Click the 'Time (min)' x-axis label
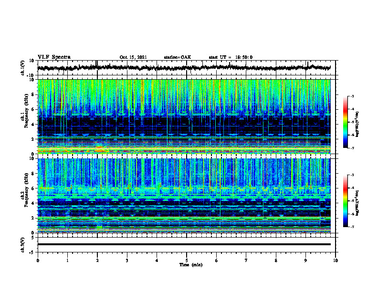Viewport: 378px width, 292px height. tap(191, 265)
